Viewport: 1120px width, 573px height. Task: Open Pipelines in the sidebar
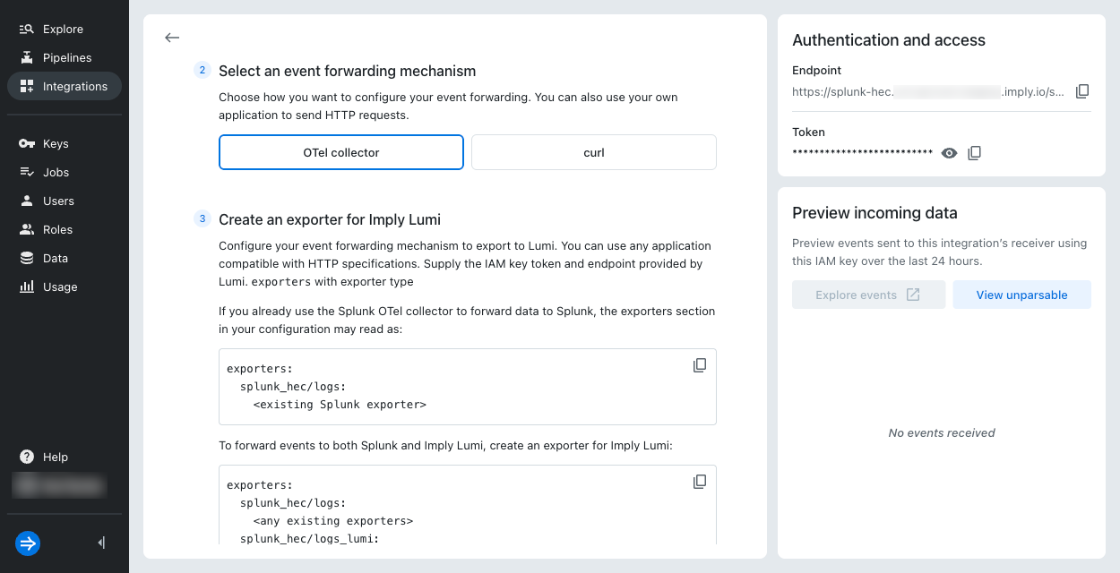[x=64, y=57]
